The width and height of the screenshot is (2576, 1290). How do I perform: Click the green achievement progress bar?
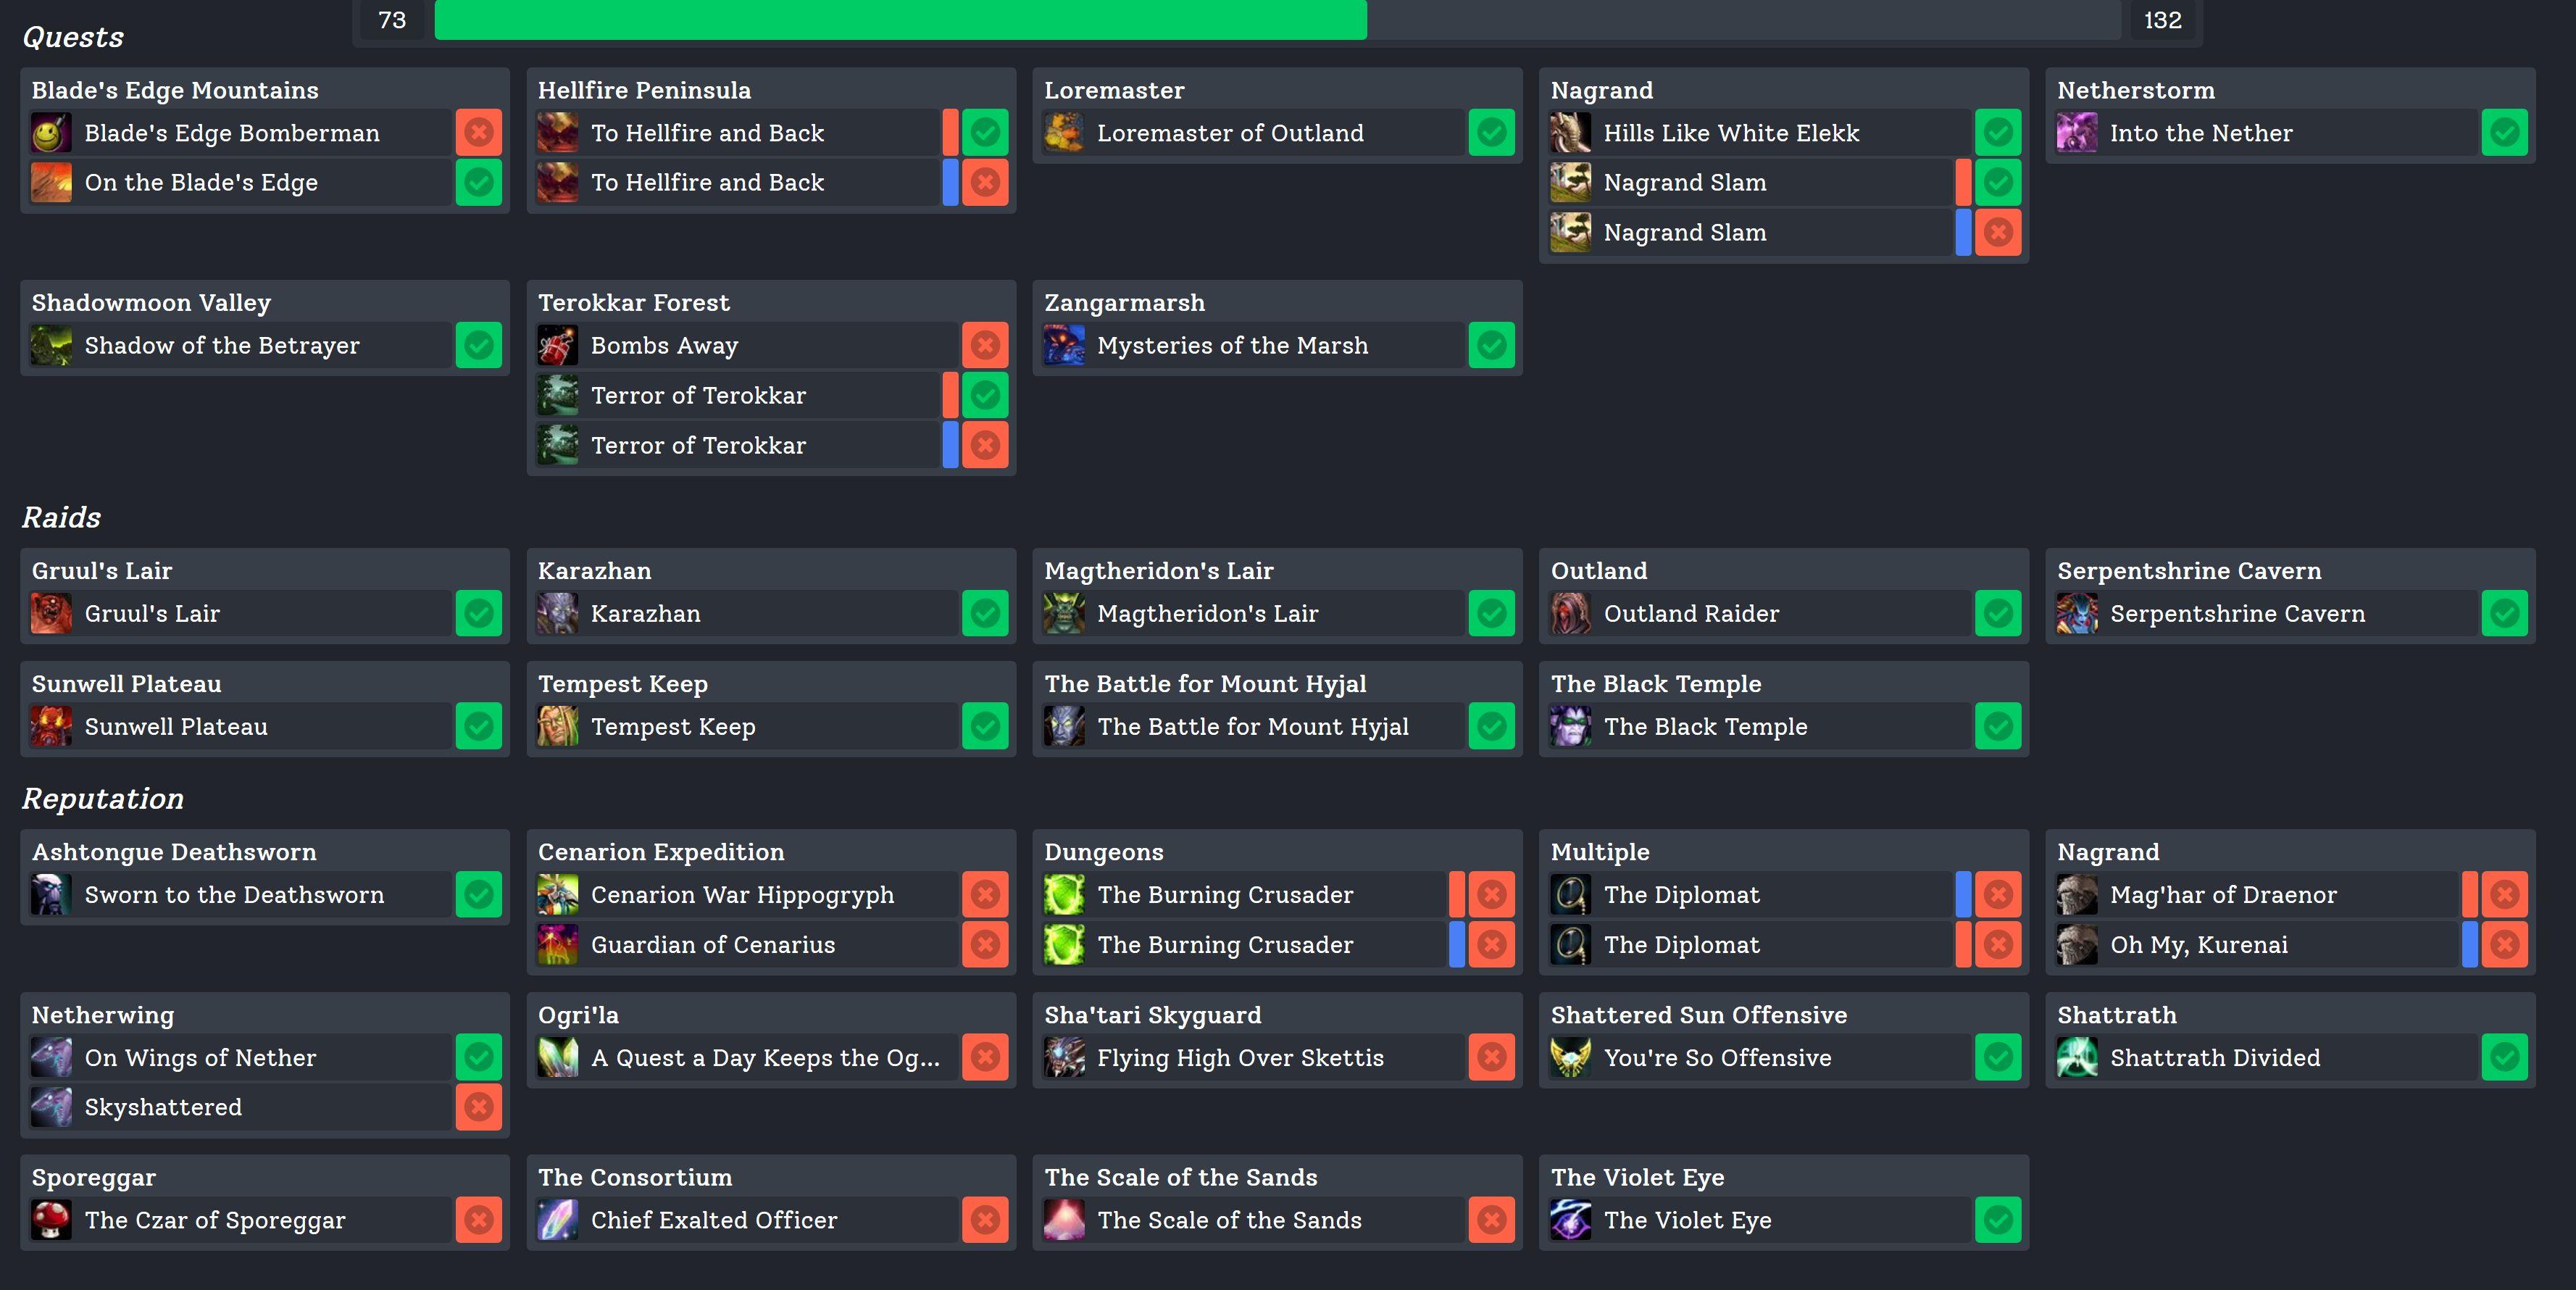900,20
